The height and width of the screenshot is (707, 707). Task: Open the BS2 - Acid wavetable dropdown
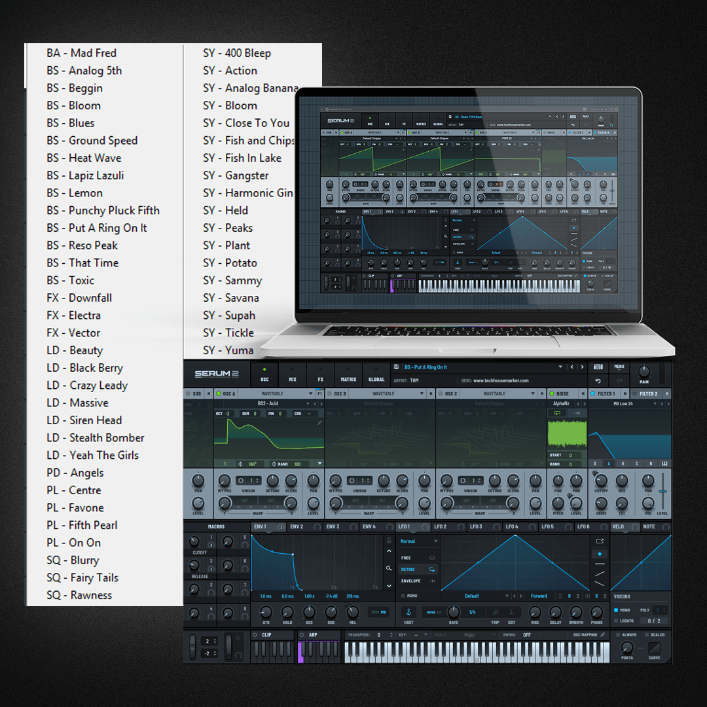coord(308,403)
